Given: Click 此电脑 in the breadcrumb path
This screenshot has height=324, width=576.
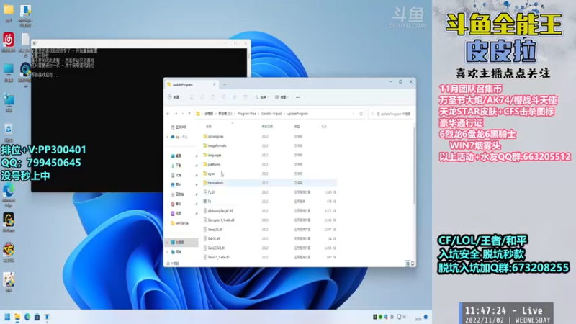Looking at the screenshot, I should coord(209,114).
